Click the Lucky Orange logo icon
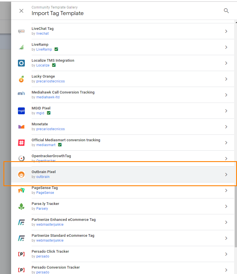The image size is (237, 274). coord(21,79)
